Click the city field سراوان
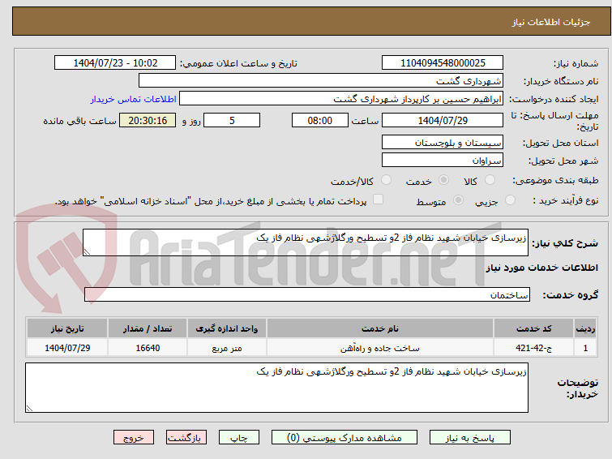The image size is (612, 459). coord(443,160)
